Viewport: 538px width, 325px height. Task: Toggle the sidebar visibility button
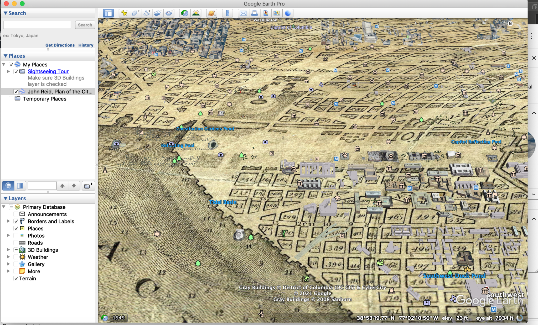coord(108,13)
